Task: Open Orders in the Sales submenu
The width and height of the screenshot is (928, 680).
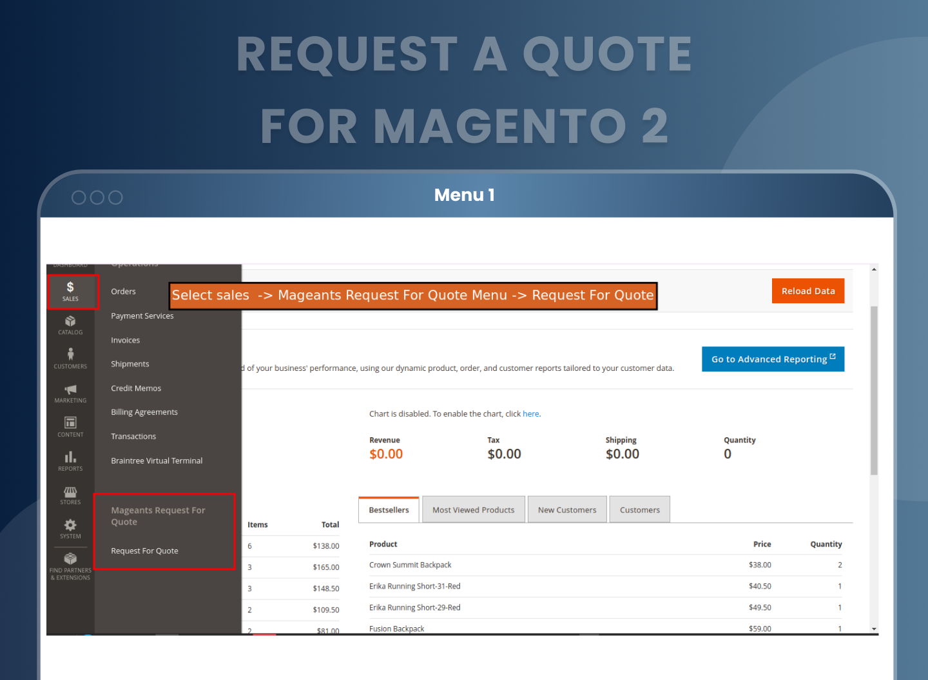Action: pyautogui.click(x=123, y=292)
